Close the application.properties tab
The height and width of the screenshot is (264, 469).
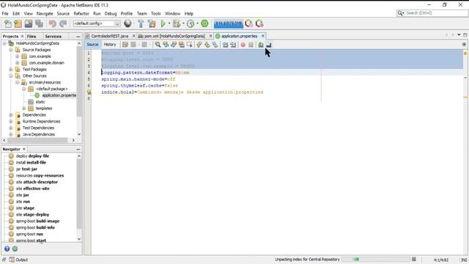tap(263, 36)
